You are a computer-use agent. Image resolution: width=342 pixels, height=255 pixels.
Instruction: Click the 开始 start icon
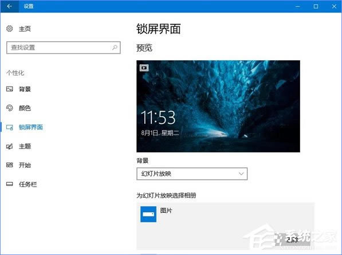9,165
